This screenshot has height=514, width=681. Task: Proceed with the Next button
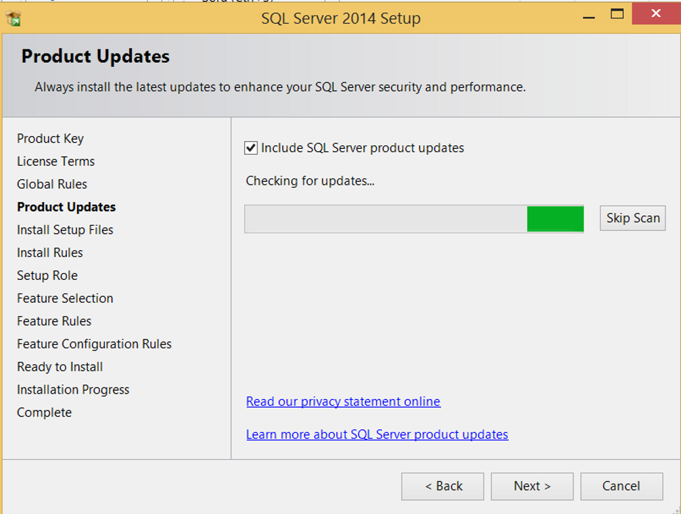tap(532, 486)
